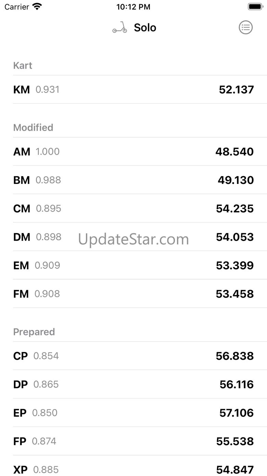Tap the Solo title

pos(145,27)
